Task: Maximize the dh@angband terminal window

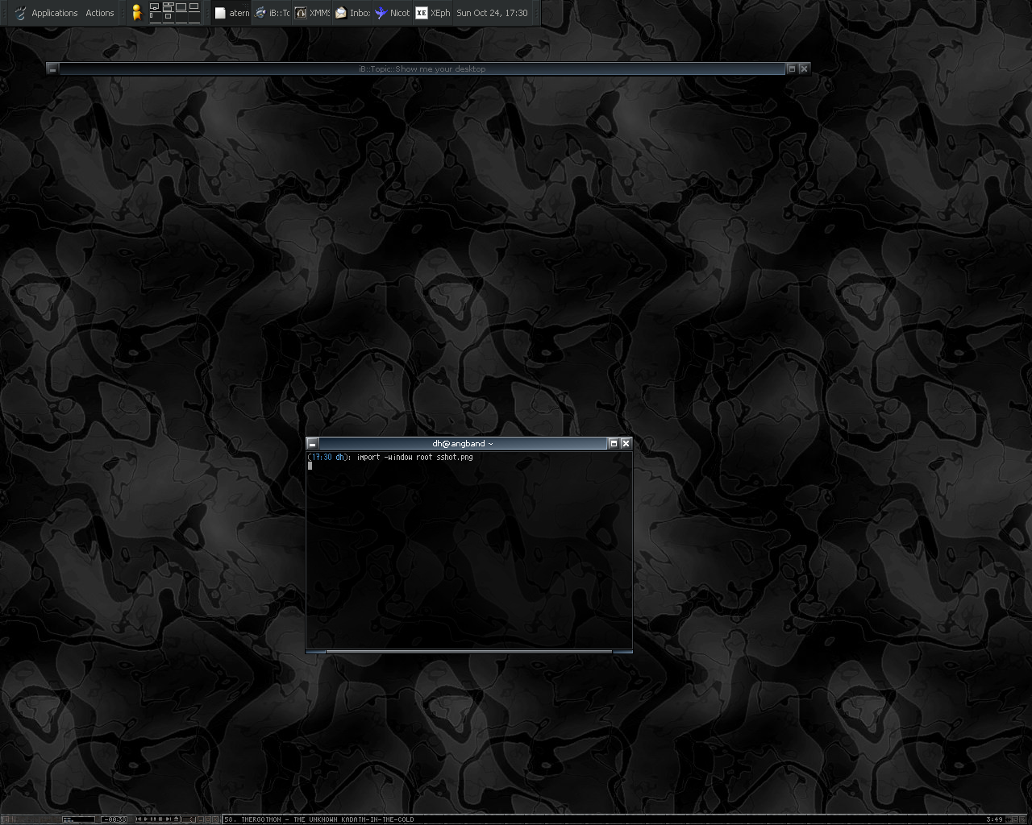Action: (x=613, y=443)
